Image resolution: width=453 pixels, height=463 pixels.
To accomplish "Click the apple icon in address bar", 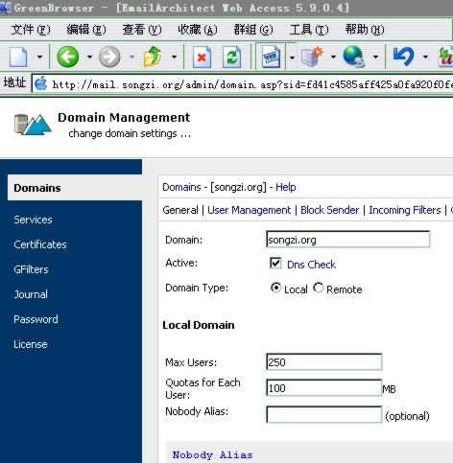I will pos(40,84).
